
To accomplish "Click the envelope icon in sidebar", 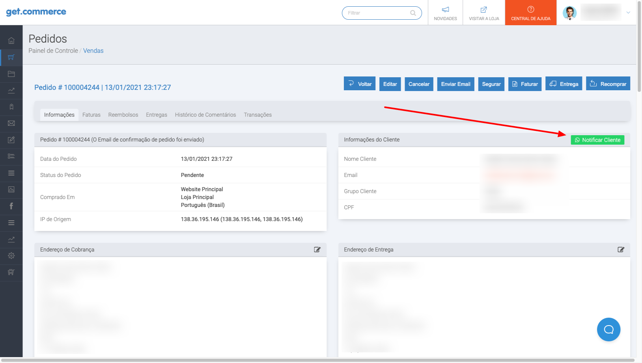I will [11, 123].
